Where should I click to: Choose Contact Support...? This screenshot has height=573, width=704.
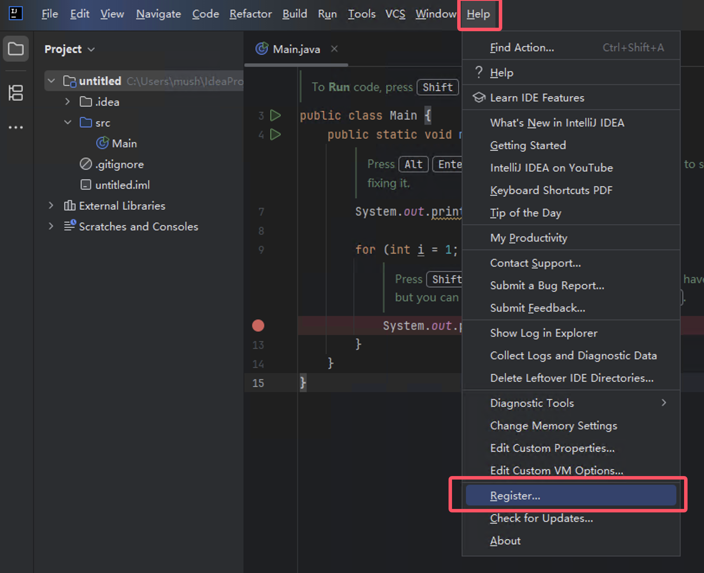pos(571,263)
